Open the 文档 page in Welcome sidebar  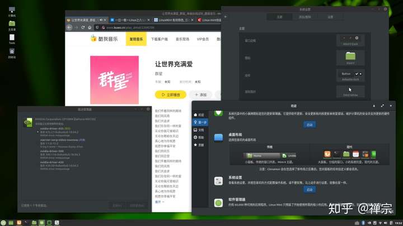pos(200,130)
